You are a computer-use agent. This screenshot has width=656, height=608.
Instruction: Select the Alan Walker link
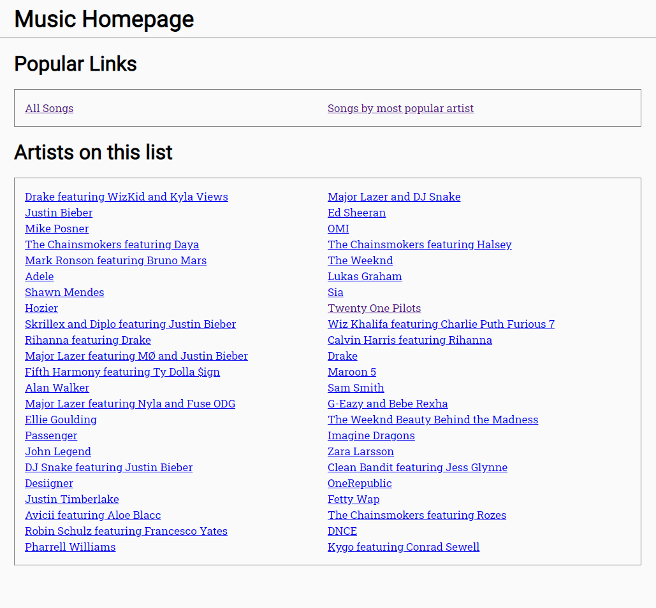tap(57, 387)
